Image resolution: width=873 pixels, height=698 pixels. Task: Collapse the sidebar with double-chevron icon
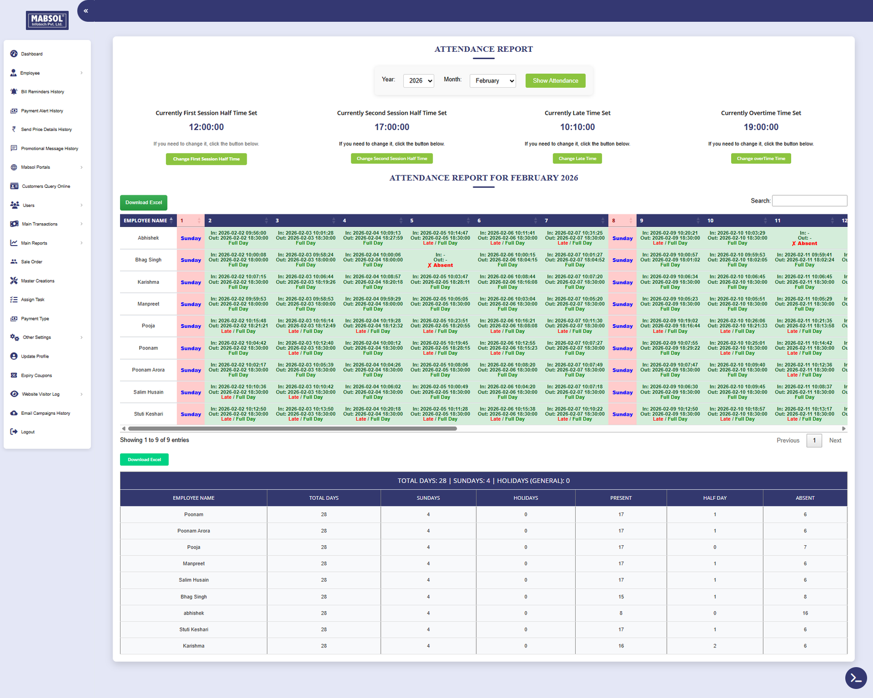(86, 11)
